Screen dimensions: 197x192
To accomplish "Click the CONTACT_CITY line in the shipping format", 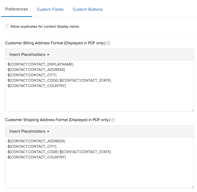I will point(32,146).
